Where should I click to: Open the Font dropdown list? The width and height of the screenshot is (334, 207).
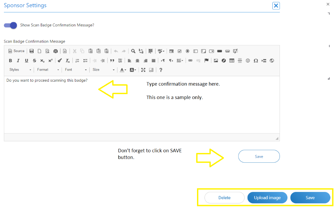tap(76, 70)
